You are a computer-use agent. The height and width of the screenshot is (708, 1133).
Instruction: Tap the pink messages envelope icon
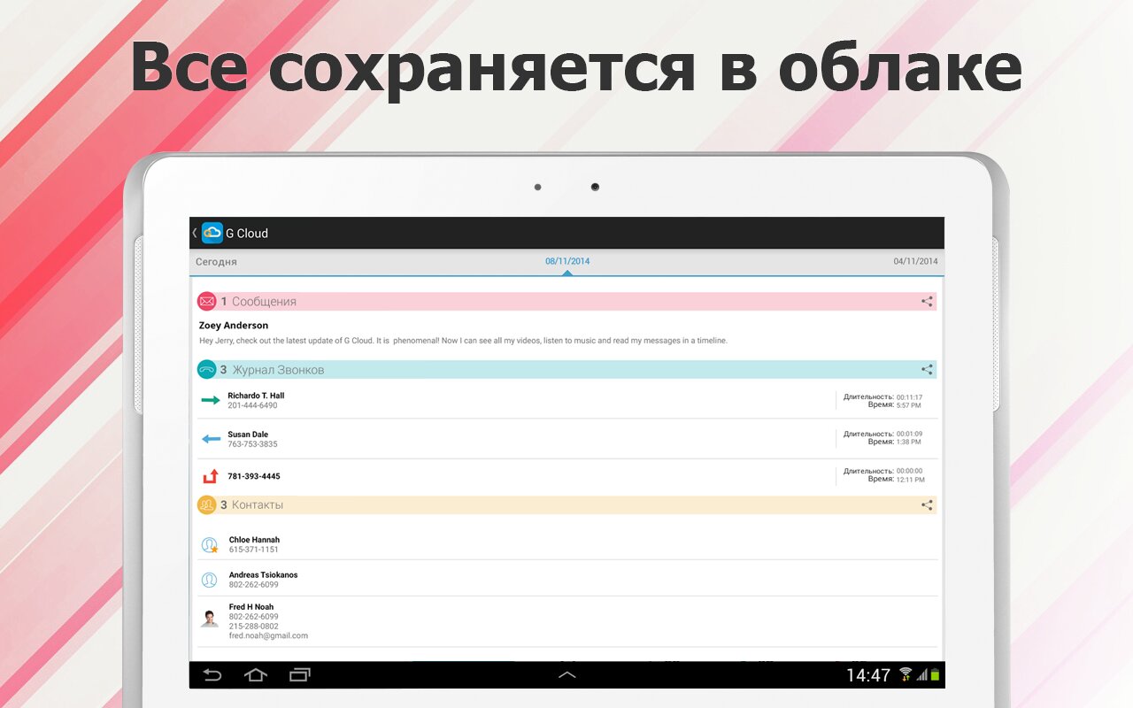[x=207, y=302]
